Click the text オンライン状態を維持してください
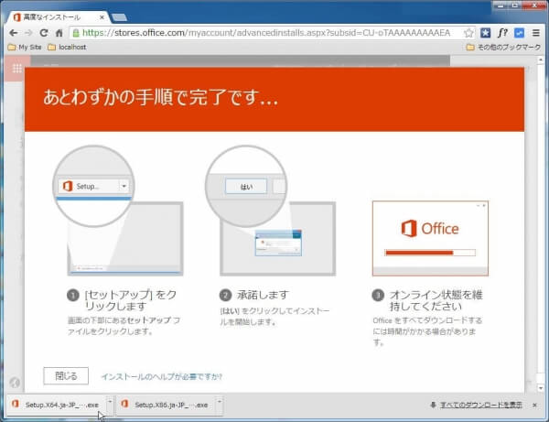This screenshot has height=422, width=549. (x=436, y=300)
